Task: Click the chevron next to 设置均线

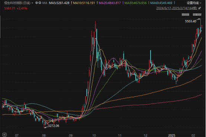Action: click(200, 3)
